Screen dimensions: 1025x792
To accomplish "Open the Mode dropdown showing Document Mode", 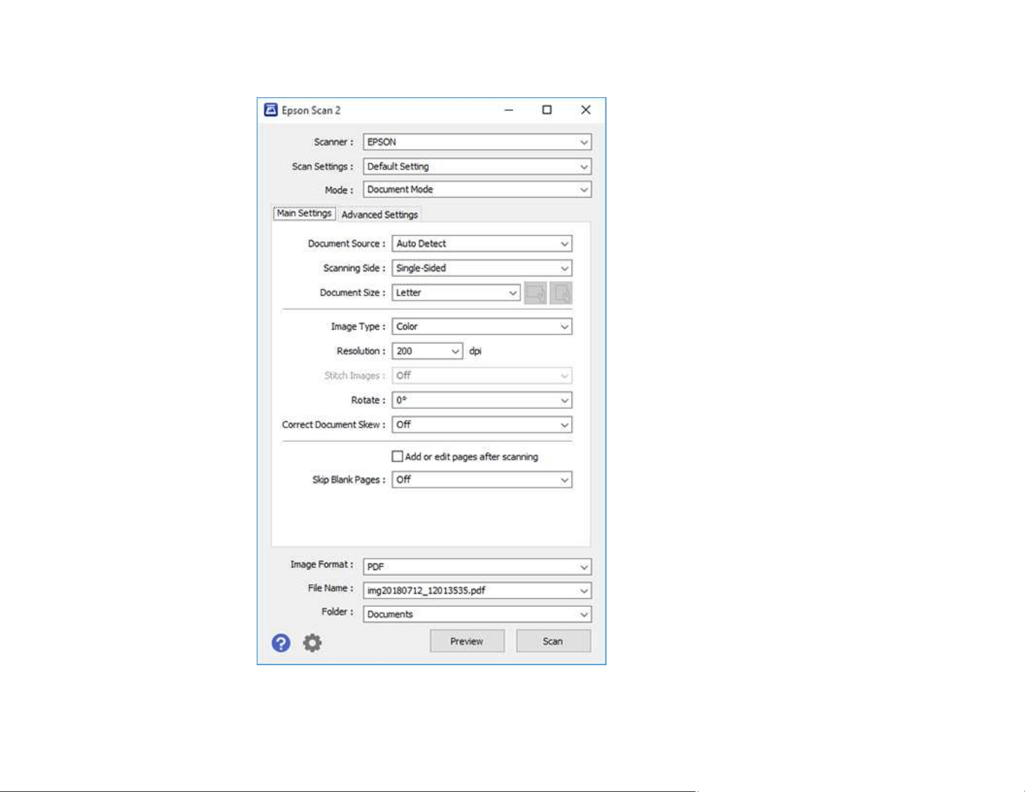I will (477, 190).
